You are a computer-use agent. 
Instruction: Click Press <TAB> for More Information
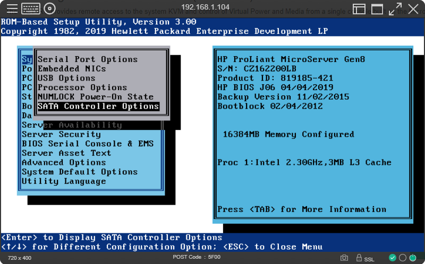(302, 209)
